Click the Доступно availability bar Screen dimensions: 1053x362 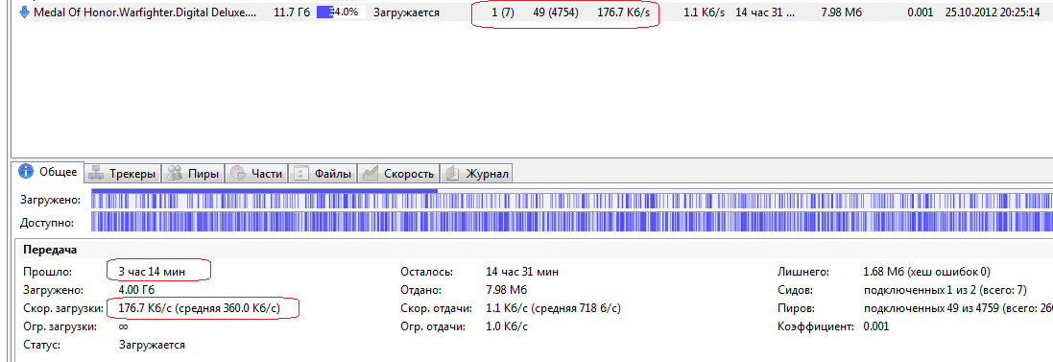pos(571,223)
